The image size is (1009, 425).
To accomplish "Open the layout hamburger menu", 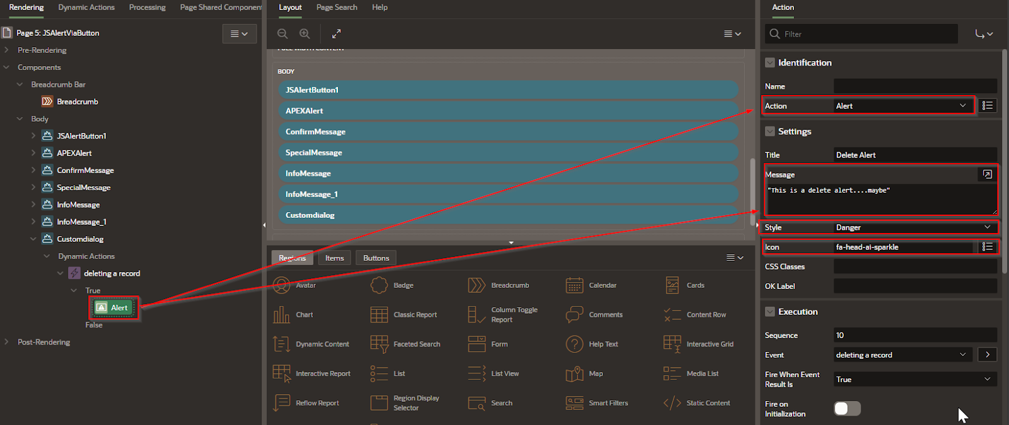I will pos(732,34).
